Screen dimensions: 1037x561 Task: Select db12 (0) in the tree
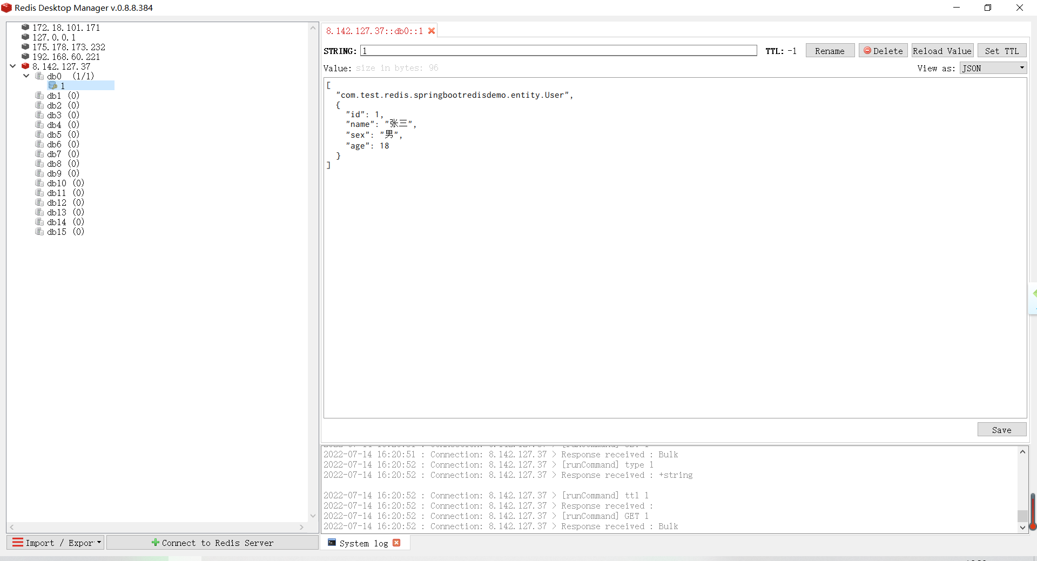click(65, 202)
